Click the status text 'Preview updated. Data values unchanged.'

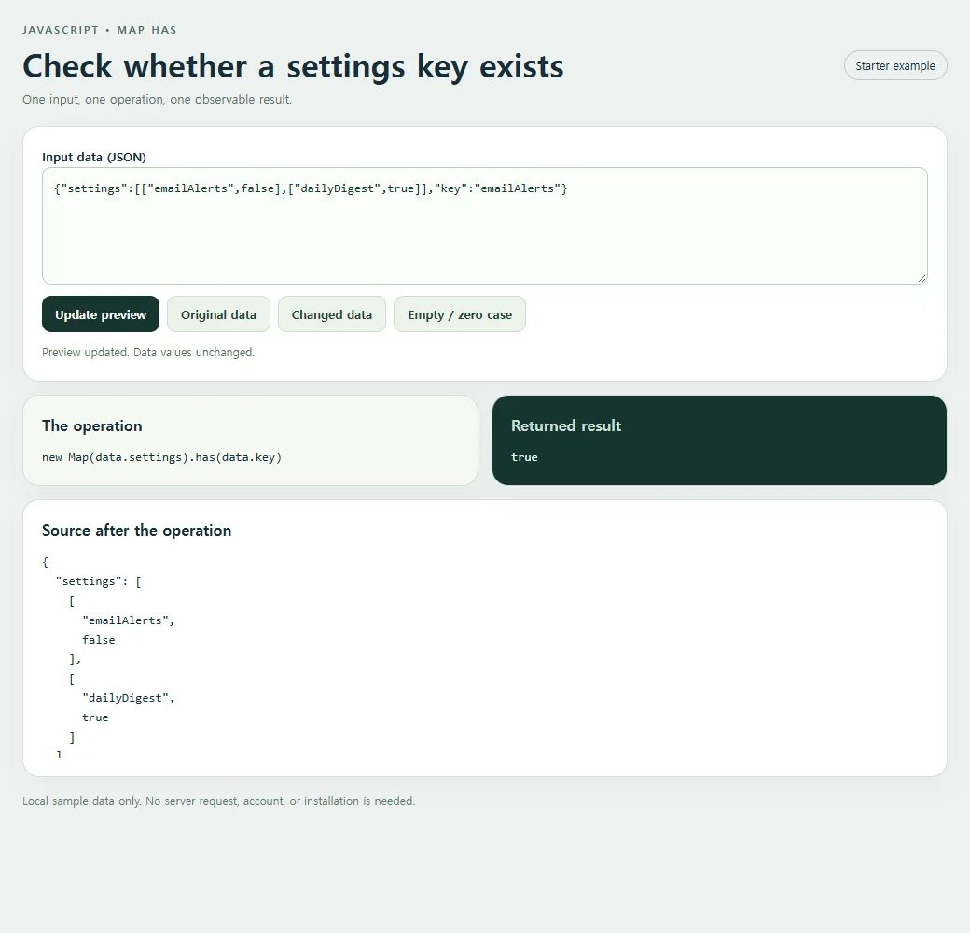(x=148, y=352)
